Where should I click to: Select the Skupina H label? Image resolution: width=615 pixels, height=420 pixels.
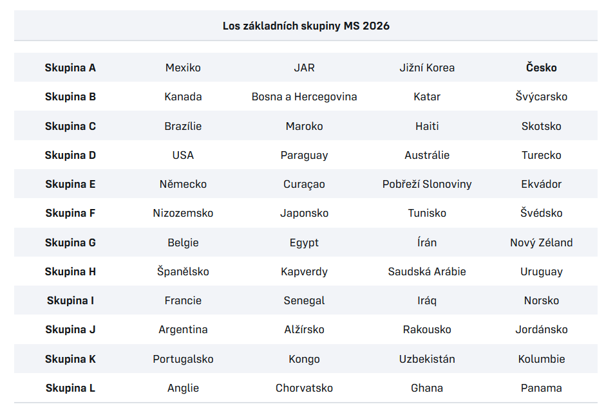[70, 271]
